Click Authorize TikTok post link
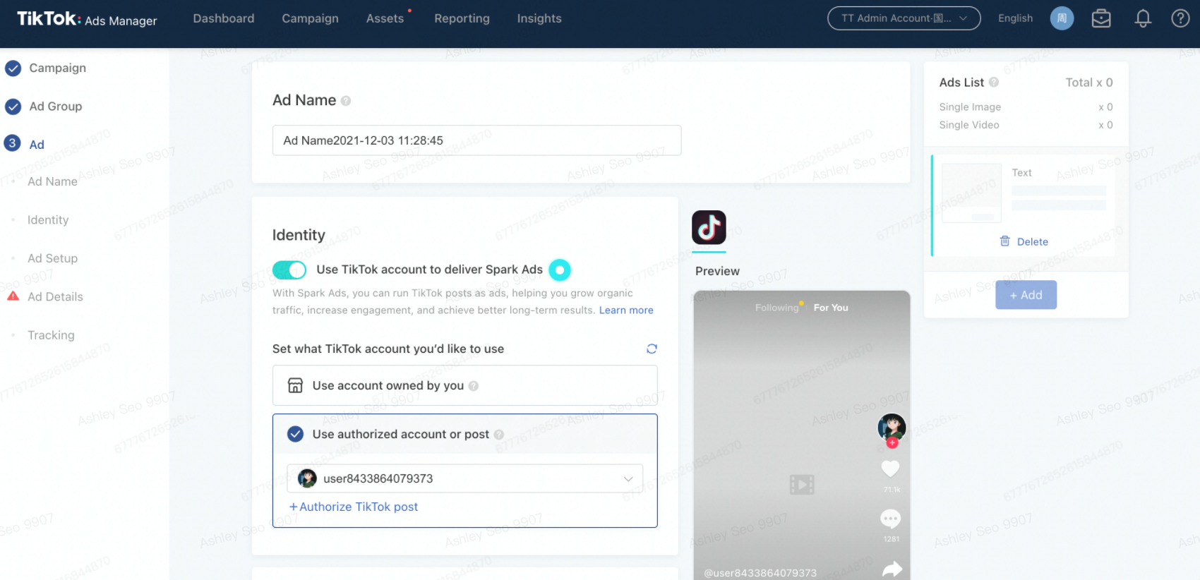 tap(354, 507)
